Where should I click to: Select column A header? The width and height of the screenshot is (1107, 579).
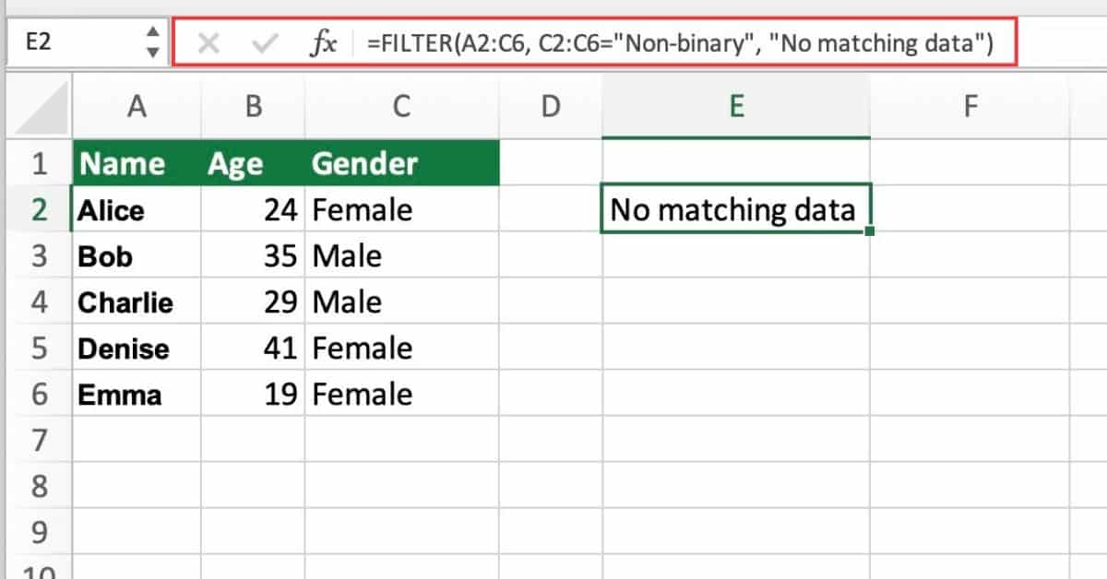click(137, 107)
